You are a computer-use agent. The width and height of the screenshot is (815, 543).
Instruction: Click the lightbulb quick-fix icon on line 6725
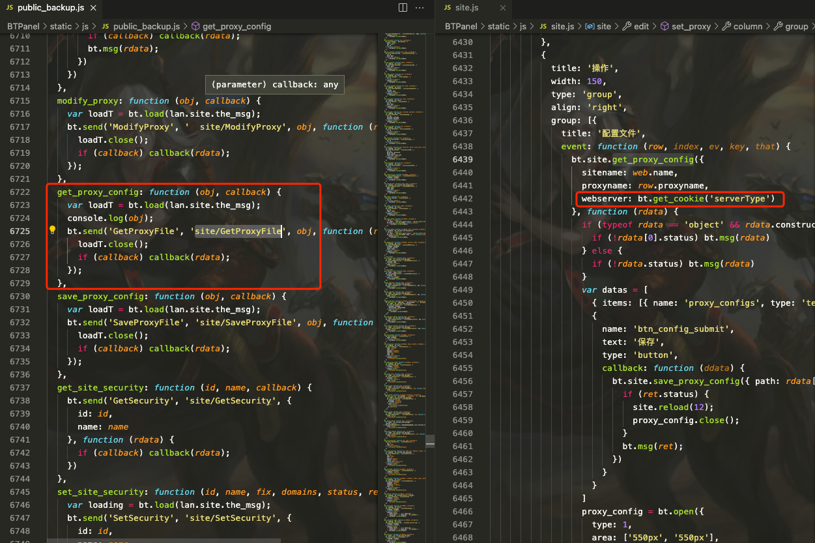(x=52, y=231)
